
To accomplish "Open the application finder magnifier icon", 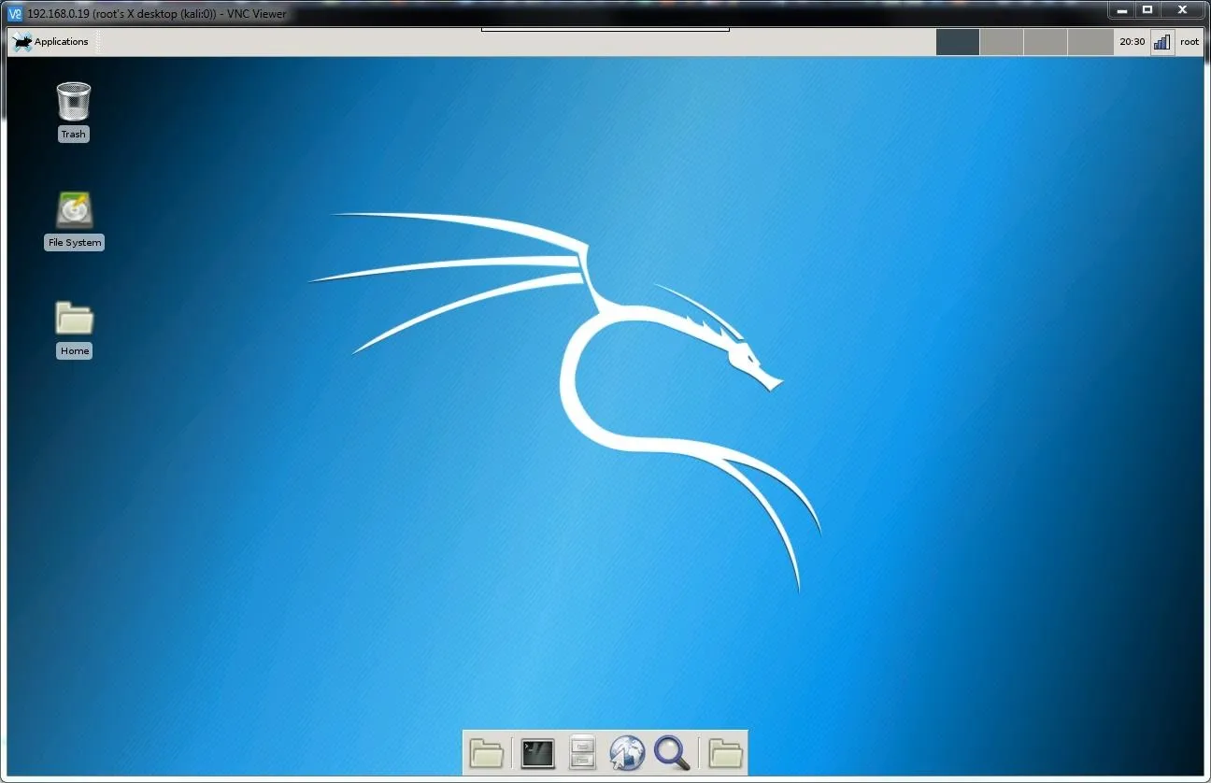I will [672, 753].
